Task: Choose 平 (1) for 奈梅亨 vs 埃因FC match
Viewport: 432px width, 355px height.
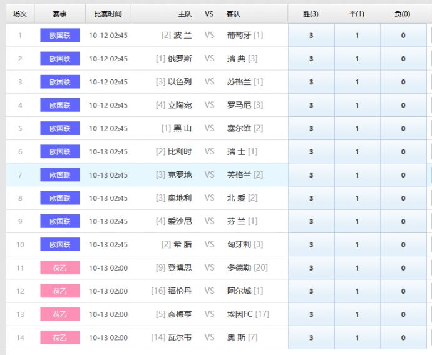Action: [357, 314]
